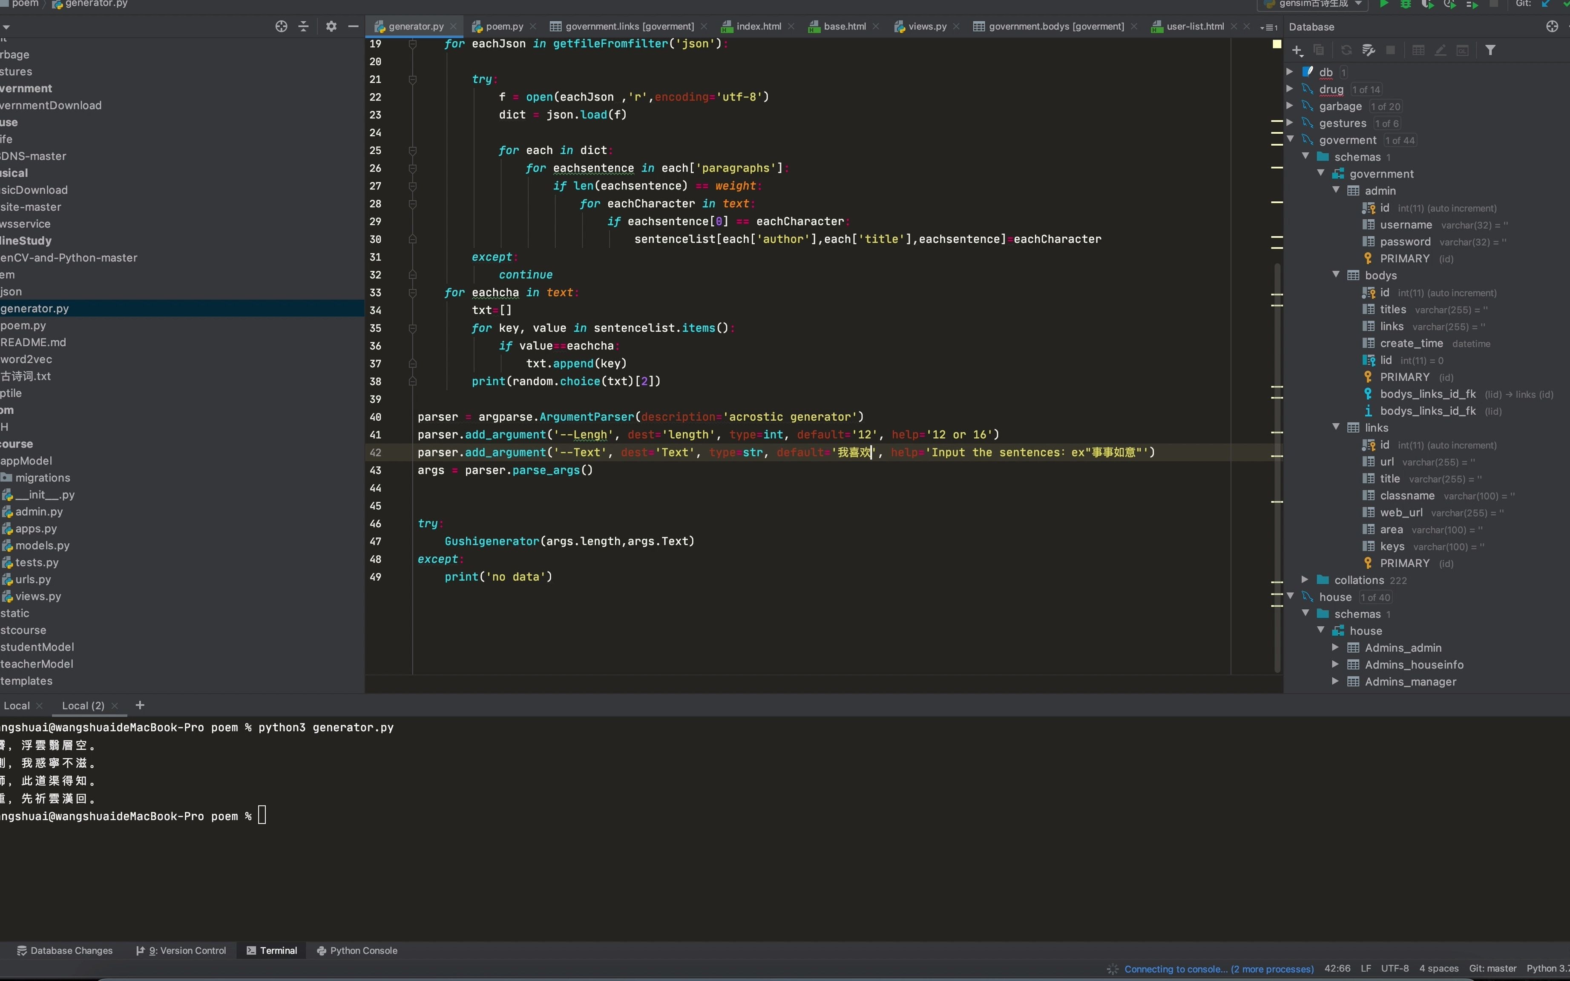Toggle fold marker at line 21 try block
This screenshot has width=1570, height=981.
click(413, 79)
